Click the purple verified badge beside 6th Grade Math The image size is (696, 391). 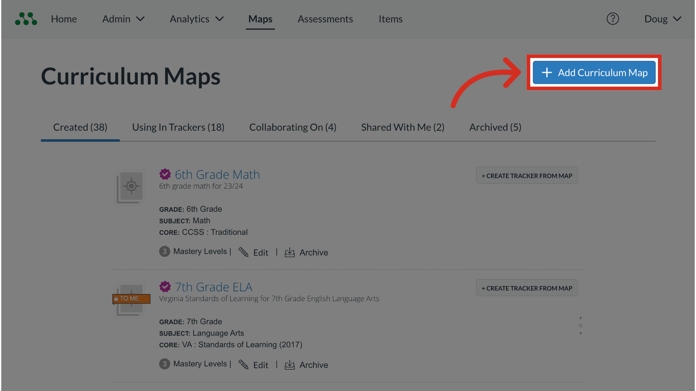pyautogui.click(x=165, y=174)
